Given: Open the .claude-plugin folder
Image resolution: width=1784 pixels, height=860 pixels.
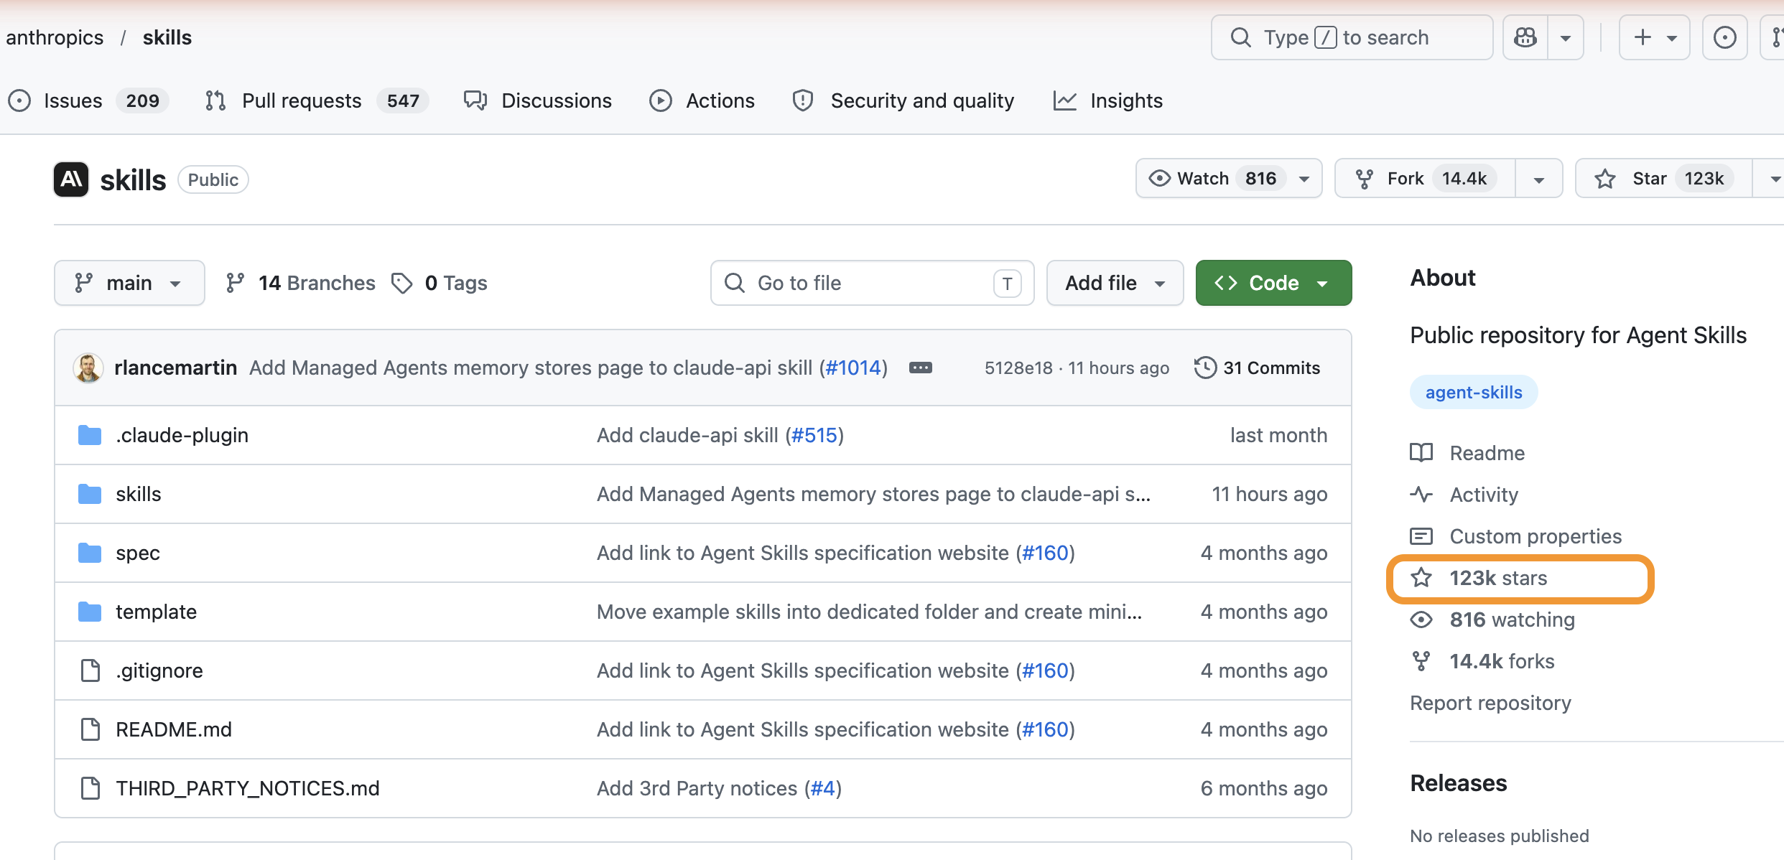Looking at the screenshot, I should point(182,435).
